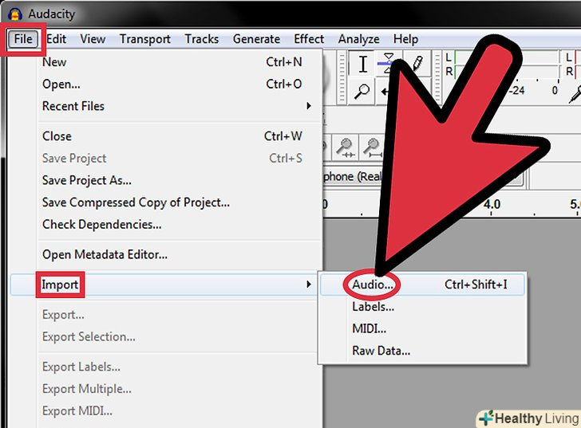This screenshot has width=581, height=428.
Task: Open the View menu
Action: pos(93,39)
